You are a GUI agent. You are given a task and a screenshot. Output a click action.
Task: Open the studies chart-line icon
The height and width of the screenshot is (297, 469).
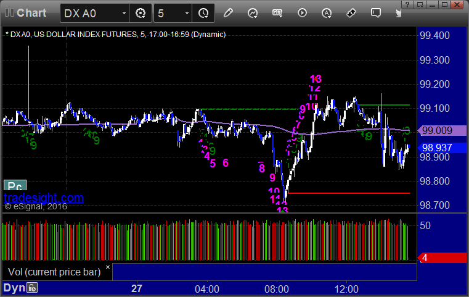[x=253, y=13]
